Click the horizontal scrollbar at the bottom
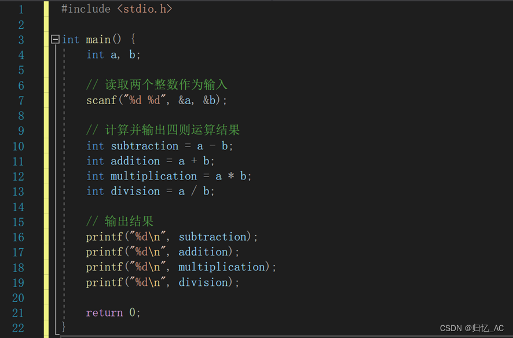 pyautogui.click(x=286, y=336)
